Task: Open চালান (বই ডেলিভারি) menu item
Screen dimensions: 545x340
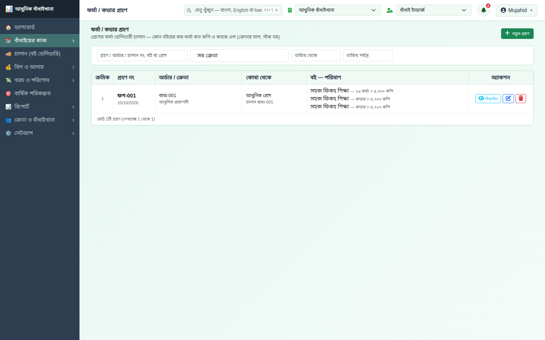Action: pos(40,54)
